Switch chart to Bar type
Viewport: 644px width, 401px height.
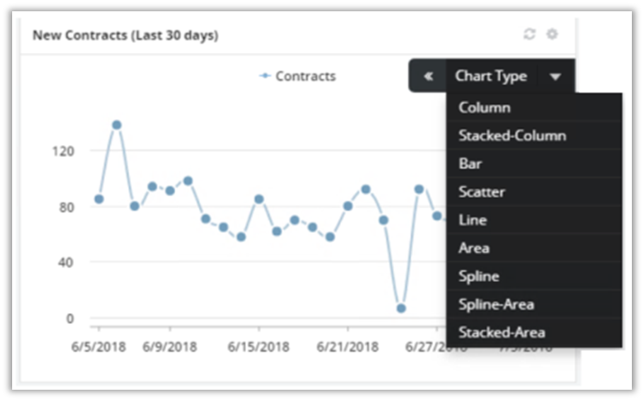pyautogui.click(x=470, y=163)
